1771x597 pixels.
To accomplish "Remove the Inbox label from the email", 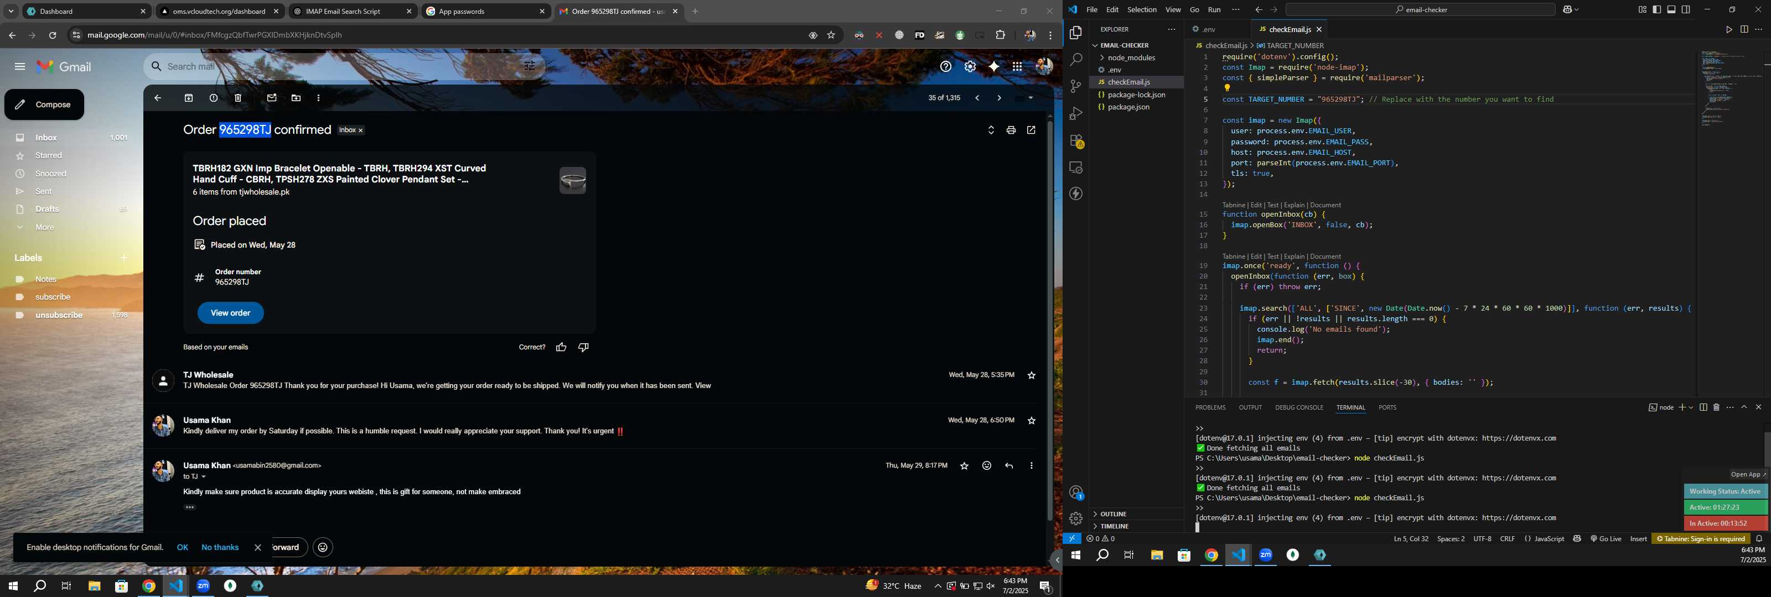I will tap(361, 130).
